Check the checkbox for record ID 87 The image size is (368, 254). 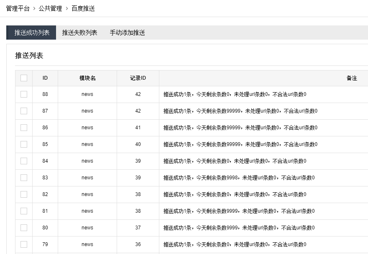point(23,111)
